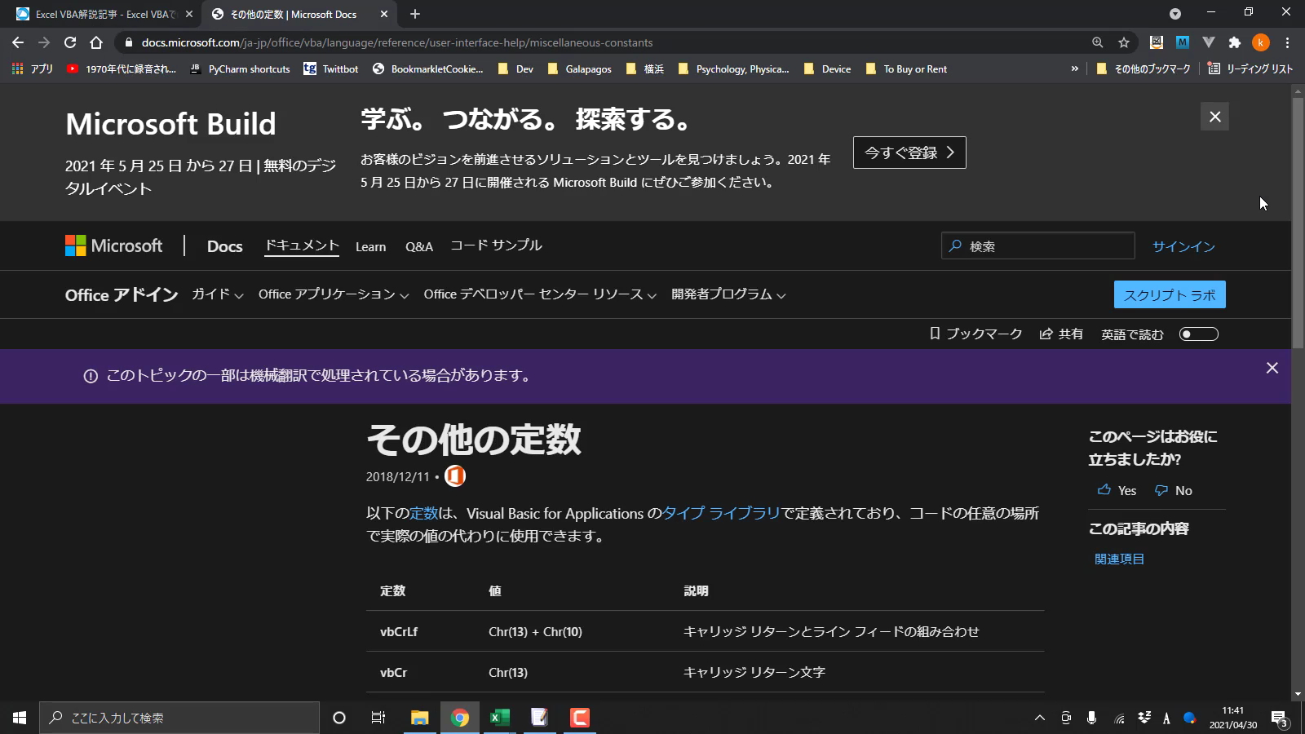Viewport: 1305px width, 734px height.
Task: Switch to the Excel VBA解説記事 tab
Action: [102, 14]
